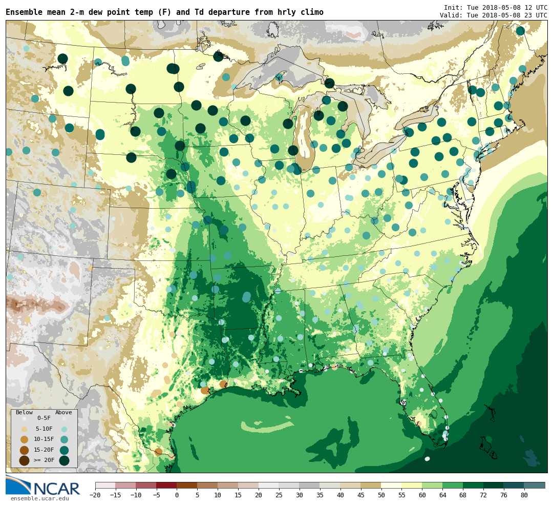Click the brown colorbar segment between 0 and 5
Image resolution: width=553 pixels, height=505 pixels.
[187, 485]
